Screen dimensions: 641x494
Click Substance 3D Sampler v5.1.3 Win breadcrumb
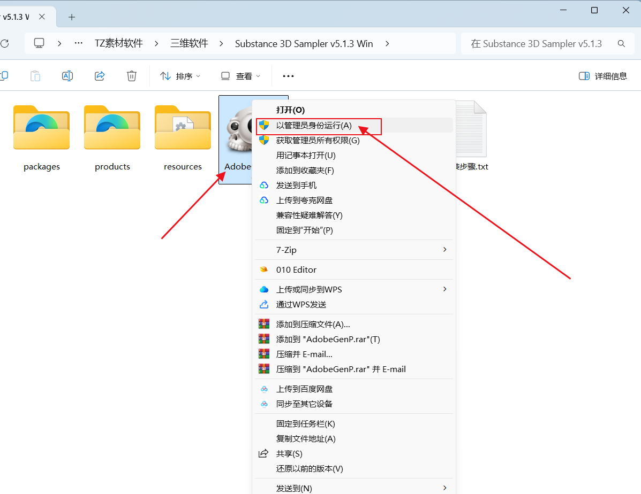tap(304, 44)
